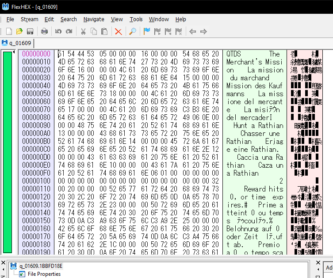Click q_01609.1BBFD18E file icon in tree
The height and width of the screenshot is (278, 333).
click(13, 266)
